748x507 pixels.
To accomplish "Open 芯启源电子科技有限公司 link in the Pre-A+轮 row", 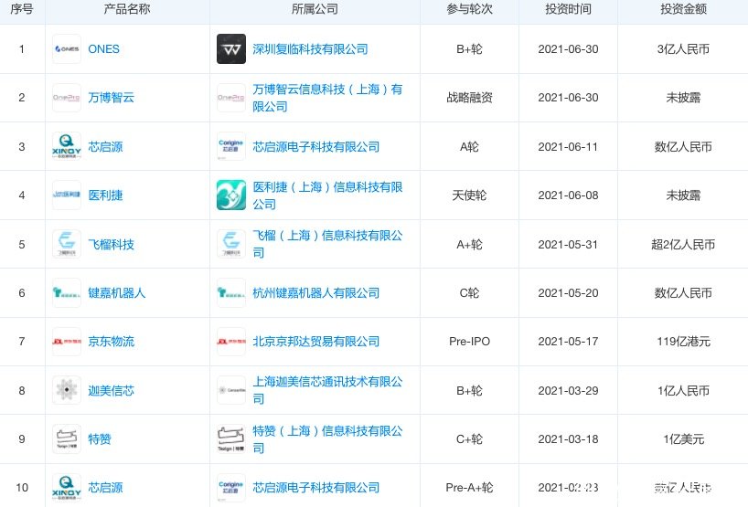I will click(x=316, y=488).
